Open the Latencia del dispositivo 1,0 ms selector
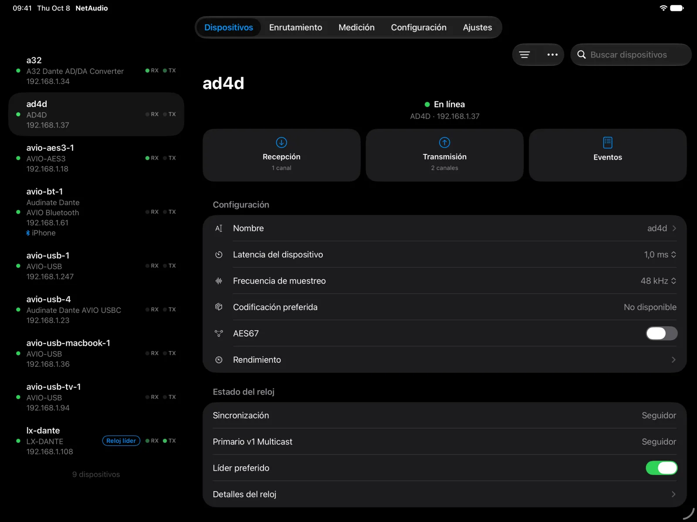 (660, 254)
